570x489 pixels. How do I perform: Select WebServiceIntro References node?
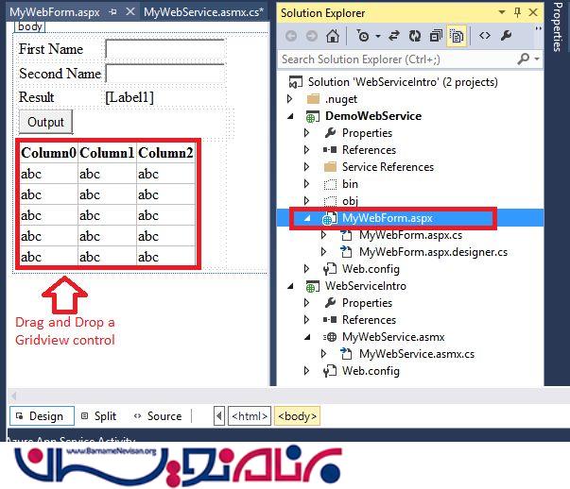(369, 320)
